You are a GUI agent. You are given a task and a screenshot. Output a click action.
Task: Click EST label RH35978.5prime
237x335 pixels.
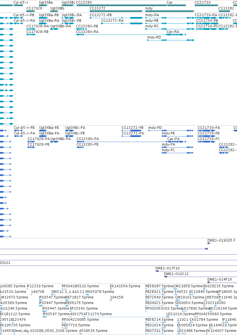pos(99,291)
